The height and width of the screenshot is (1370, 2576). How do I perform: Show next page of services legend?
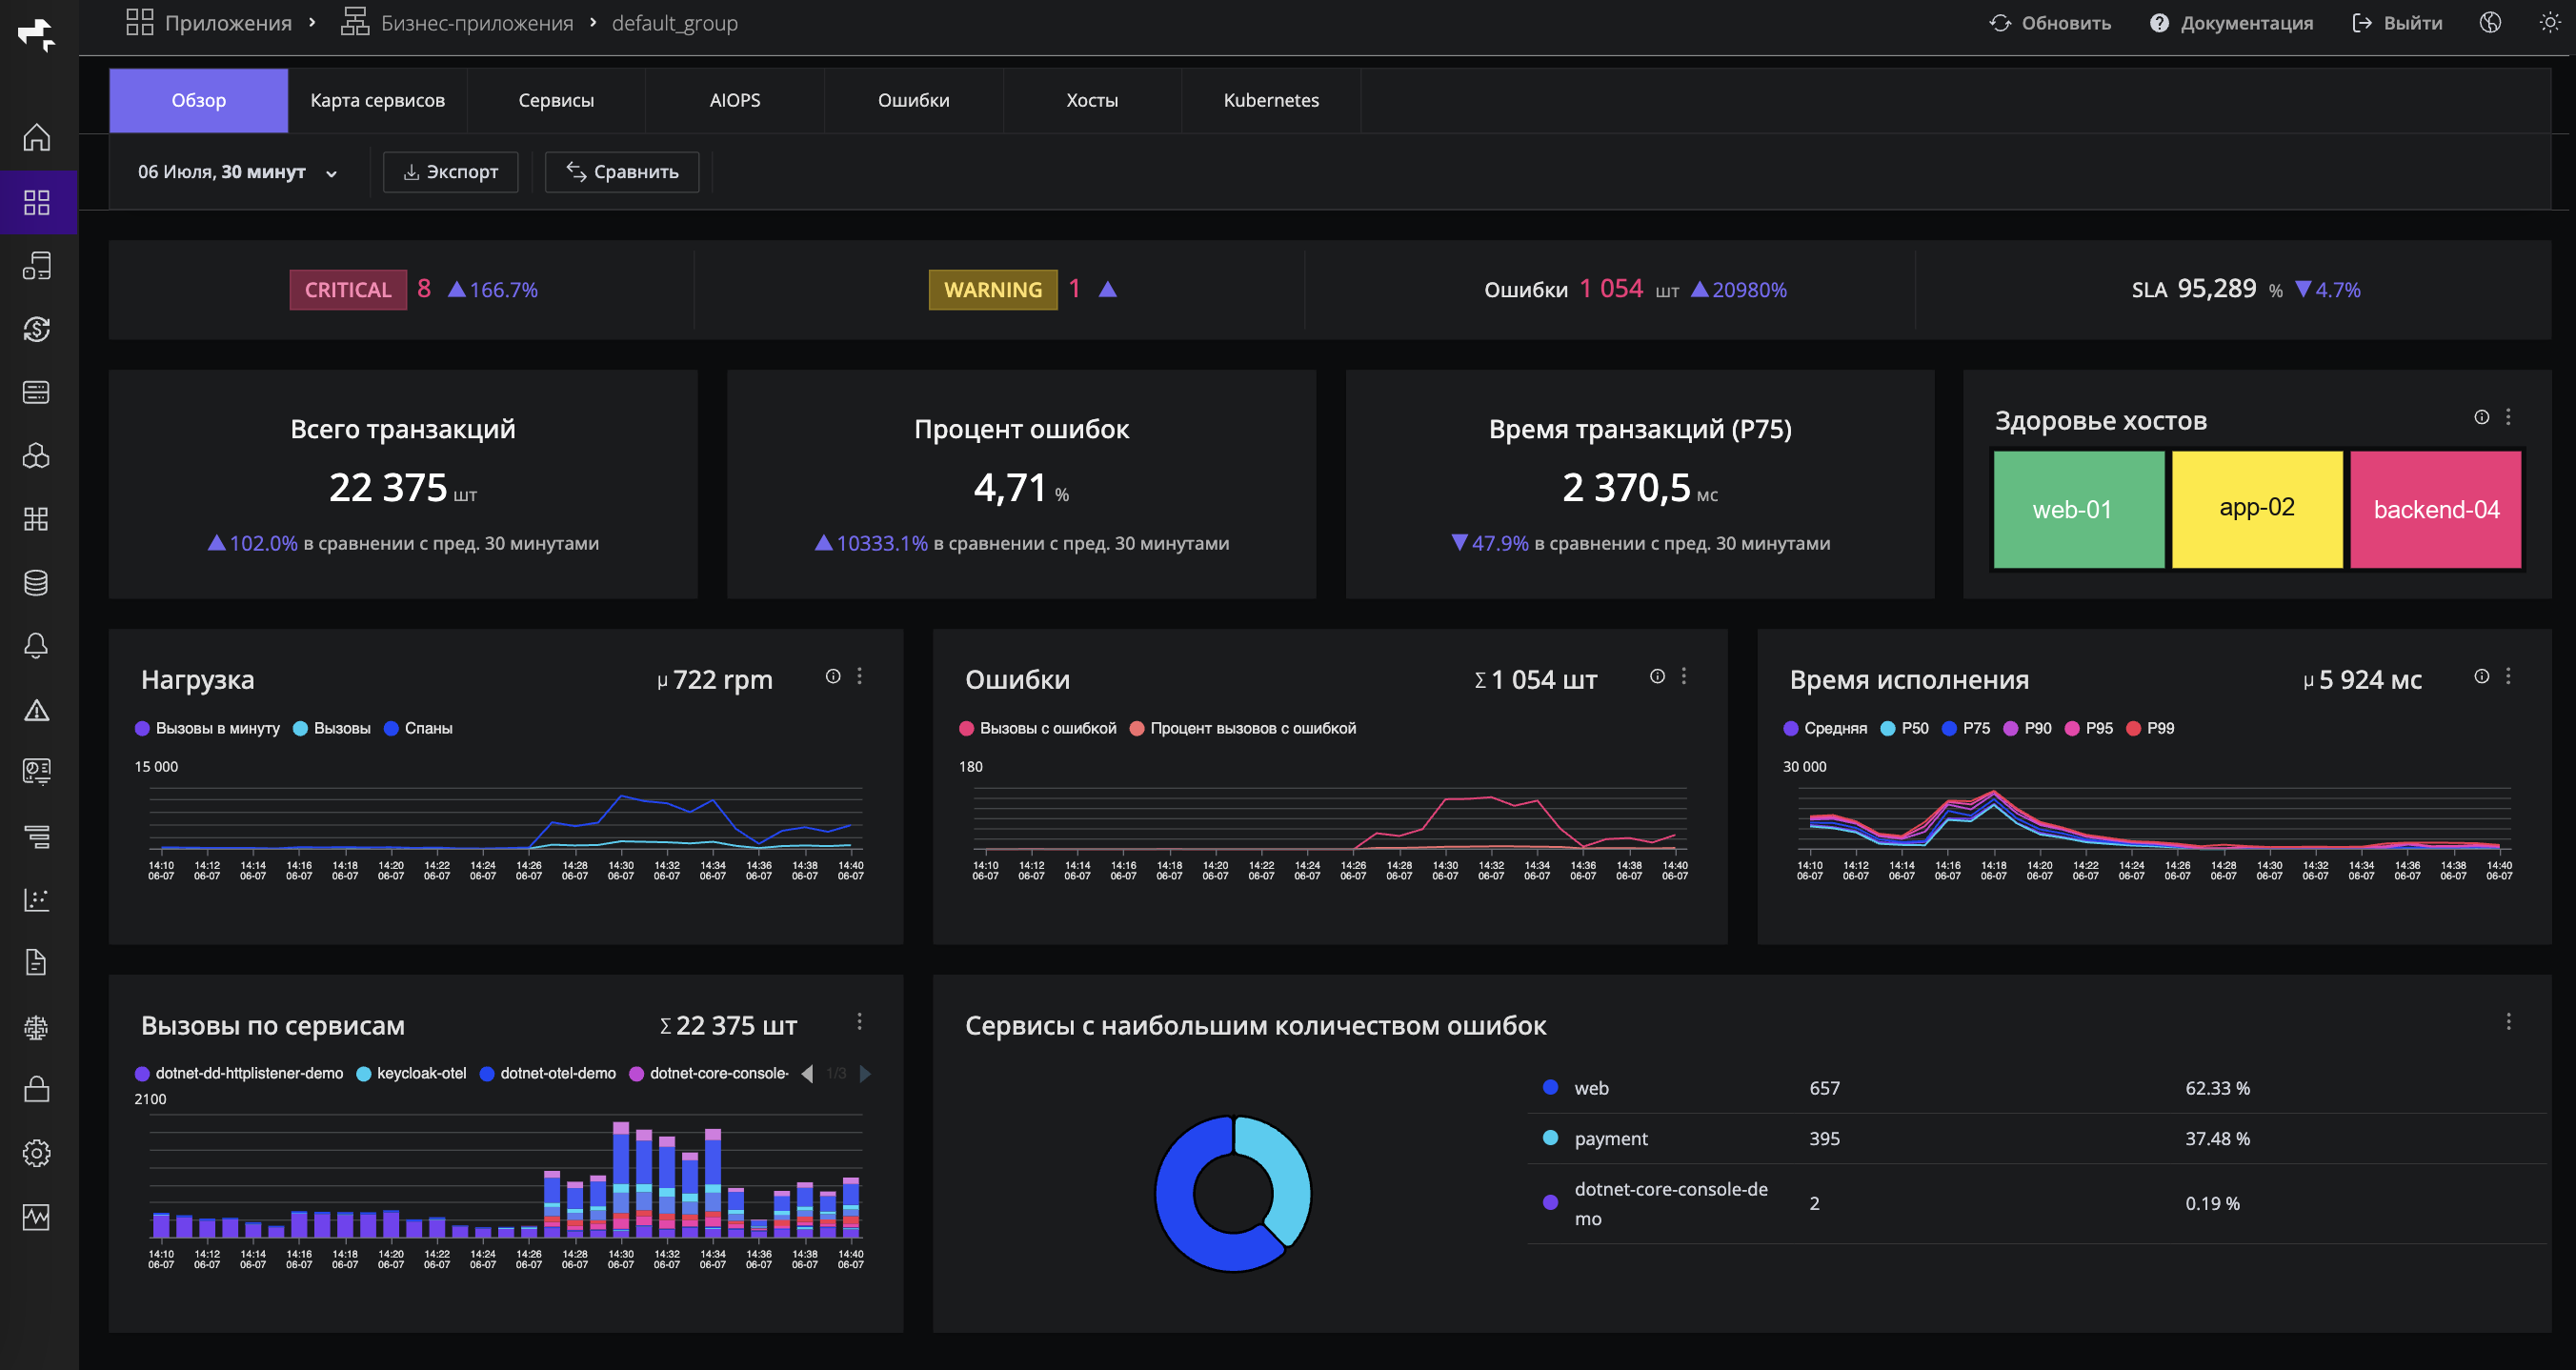866,1073
